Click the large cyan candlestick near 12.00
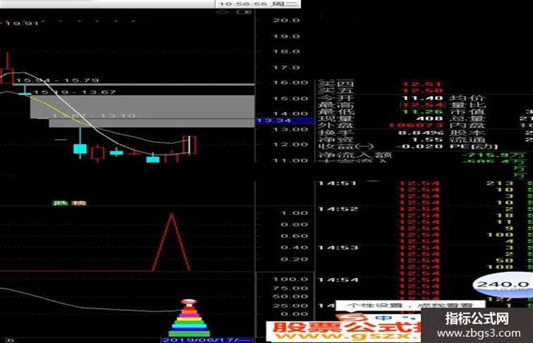This screenshot has height=343, width=533. tap(80, 149)
